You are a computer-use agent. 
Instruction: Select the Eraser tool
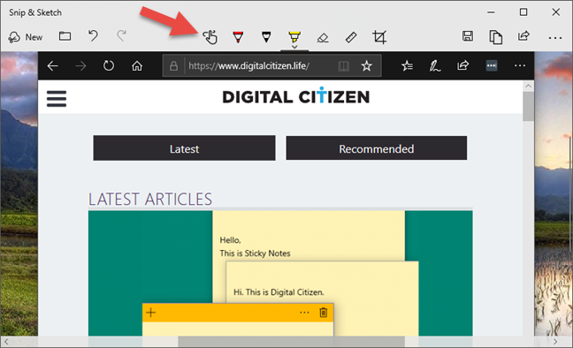[x=323, y=37]
